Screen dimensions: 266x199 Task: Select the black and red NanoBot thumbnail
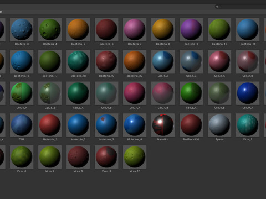(x=163, y=125)
